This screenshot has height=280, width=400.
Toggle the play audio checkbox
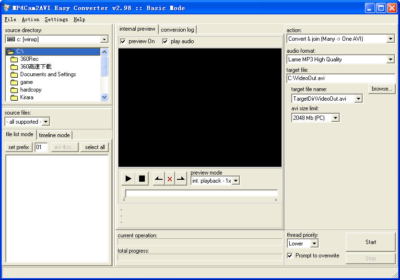tap(165, 41)
